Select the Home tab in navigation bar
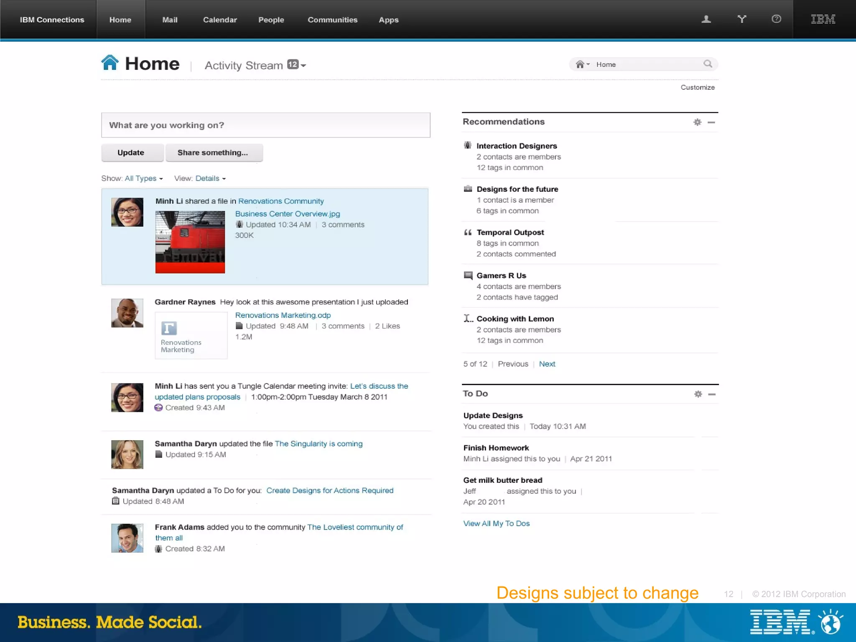Screen dimensions: 856x642 120,20
